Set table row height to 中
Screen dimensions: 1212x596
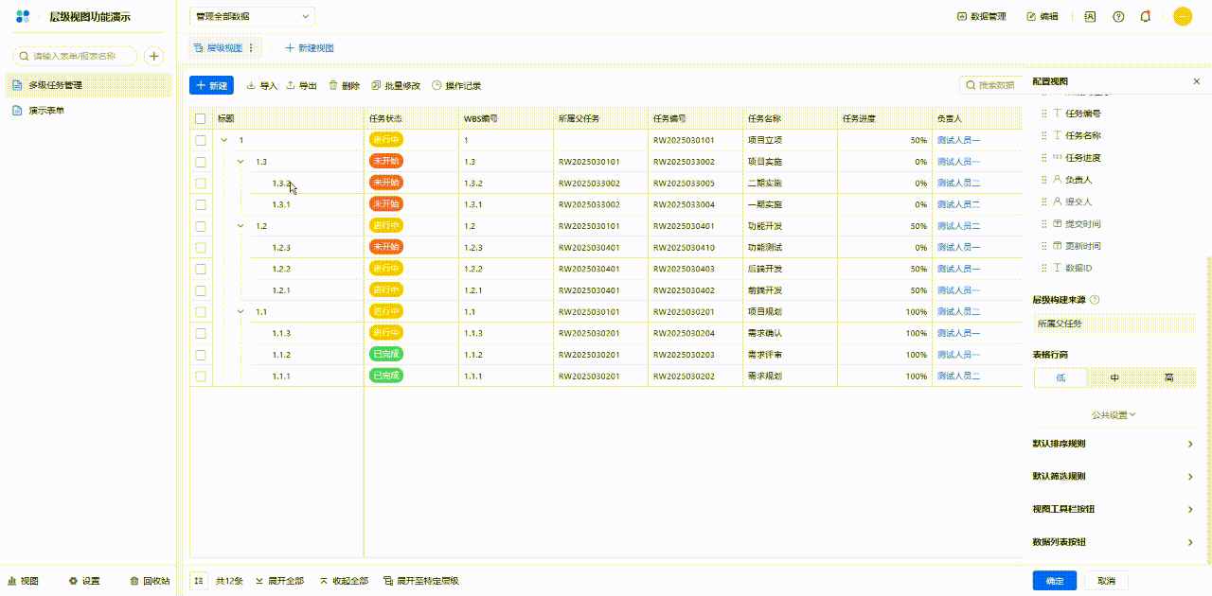pos(1114,378)
